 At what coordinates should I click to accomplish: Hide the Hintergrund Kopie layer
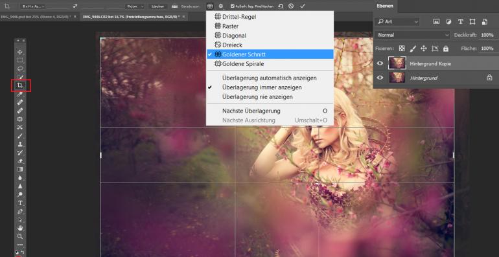380,63
